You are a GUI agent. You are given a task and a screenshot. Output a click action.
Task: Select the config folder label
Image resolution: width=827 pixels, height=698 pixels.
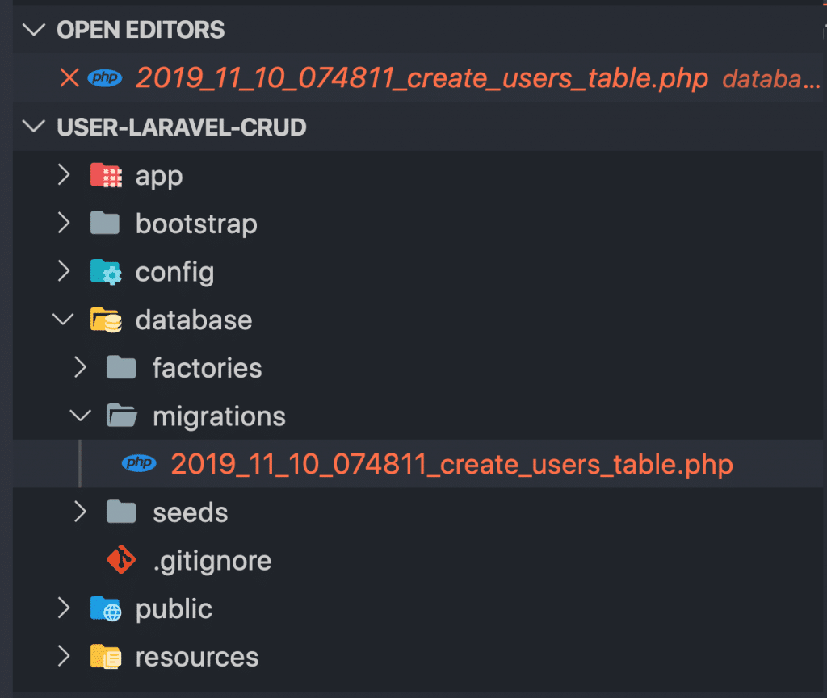click(x=174, y=273)
